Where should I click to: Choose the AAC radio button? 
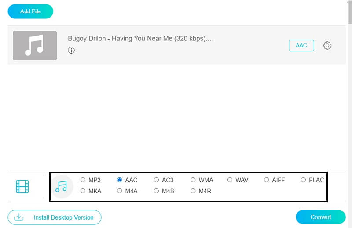pyautogui.click(x=120, y=180)
